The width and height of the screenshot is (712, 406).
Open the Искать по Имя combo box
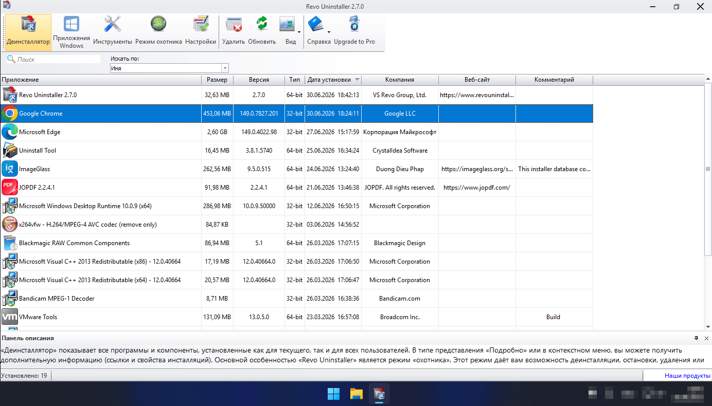169,68
